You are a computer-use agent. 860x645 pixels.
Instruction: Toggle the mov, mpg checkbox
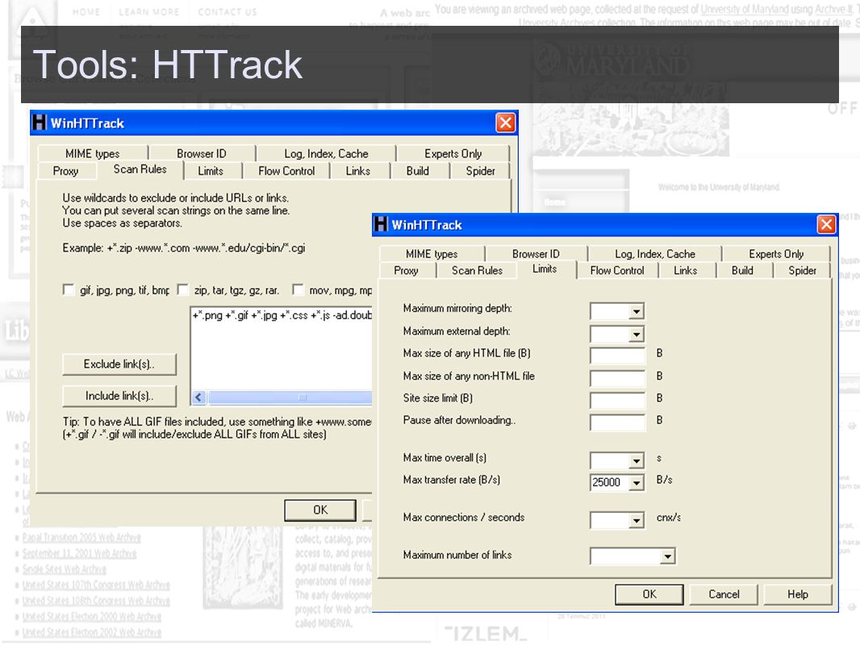[x=298, y=290]
